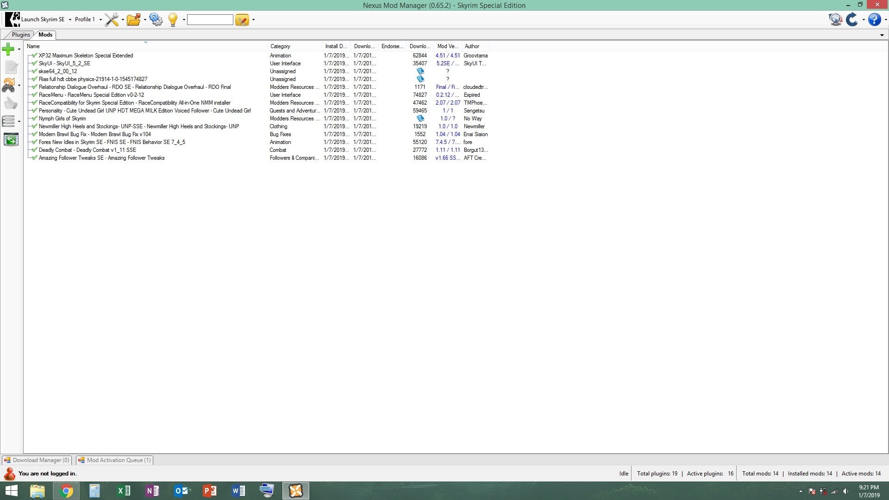Open the wrench-and-screwdriver tools icon

[x=112, y=19]
